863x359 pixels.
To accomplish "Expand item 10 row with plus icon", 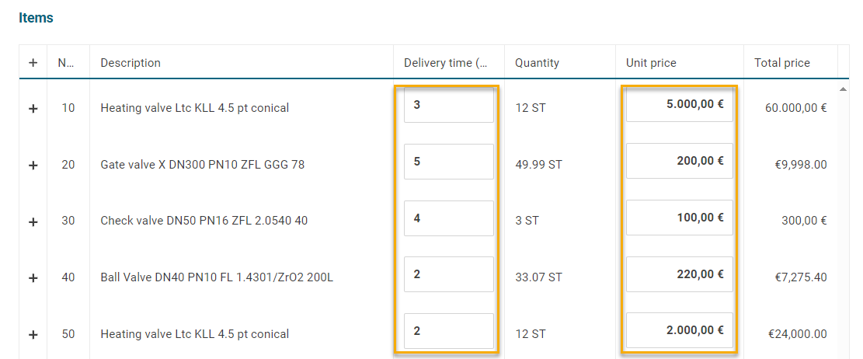I will (x=33, y=109).
